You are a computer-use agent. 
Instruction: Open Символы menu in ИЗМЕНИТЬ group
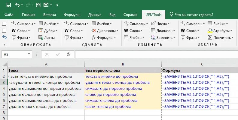pos(136,24)
